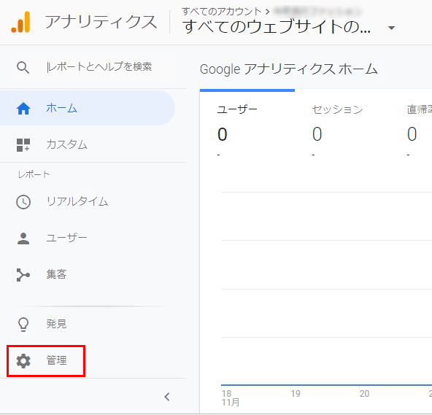This screenshot has height=415, width=432.
Task: Click the カスタム dashboard grid icon
Action: (x=23, y=145)
